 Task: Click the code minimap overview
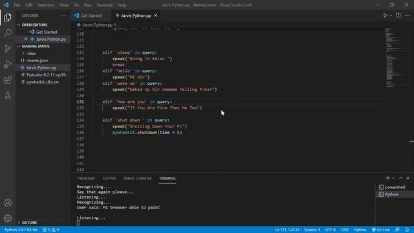tap(396, 57)
